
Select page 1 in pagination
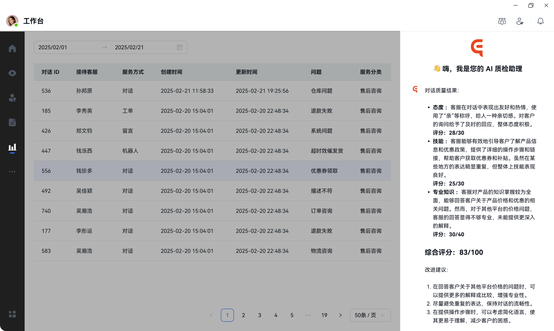[227, 315]
